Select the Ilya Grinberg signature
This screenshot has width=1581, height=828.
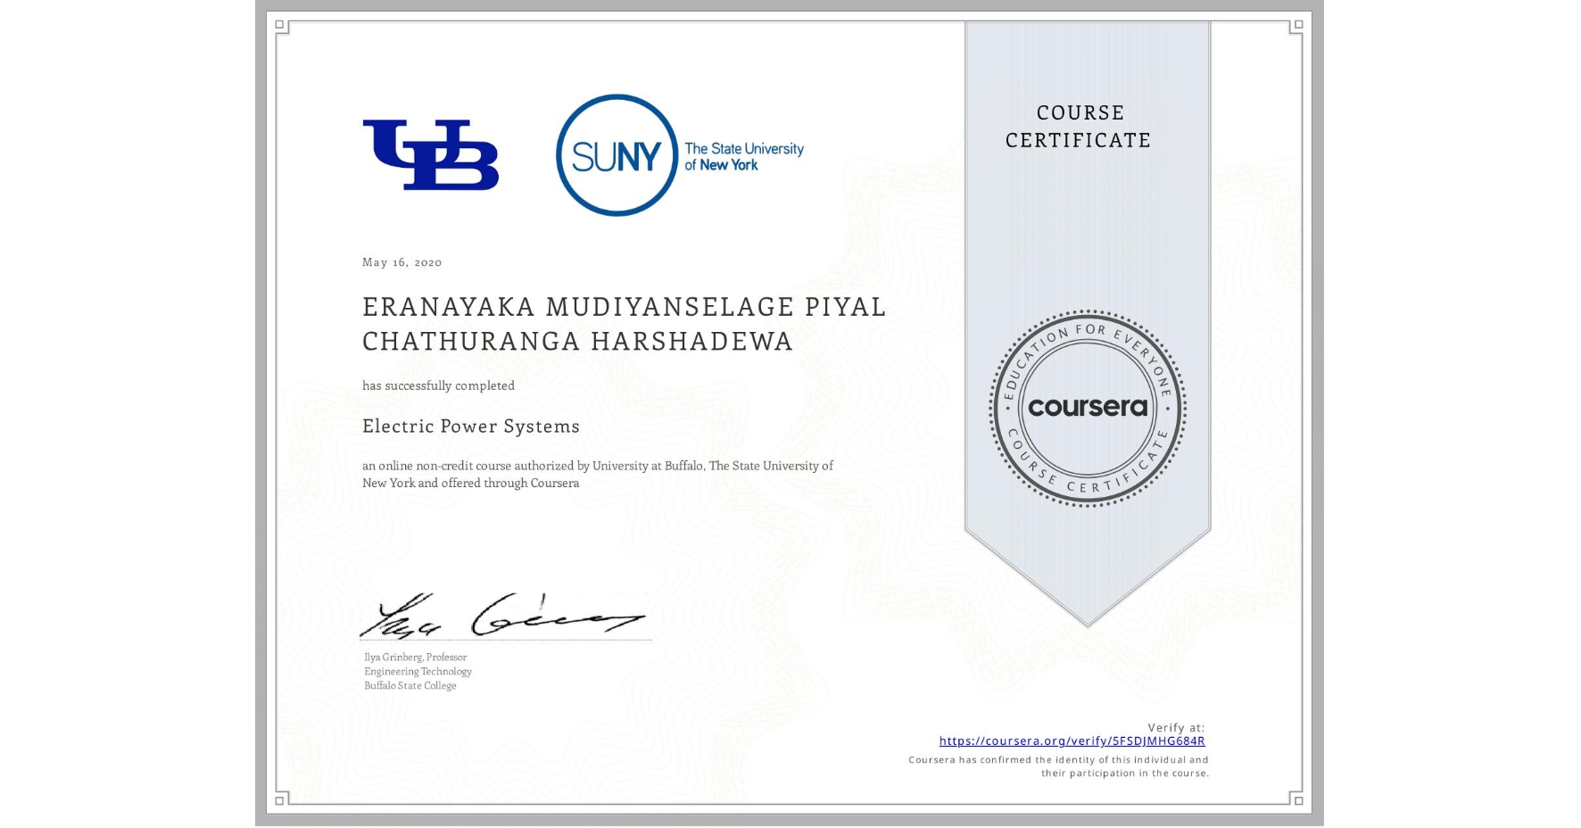click(x=500, y=616)
